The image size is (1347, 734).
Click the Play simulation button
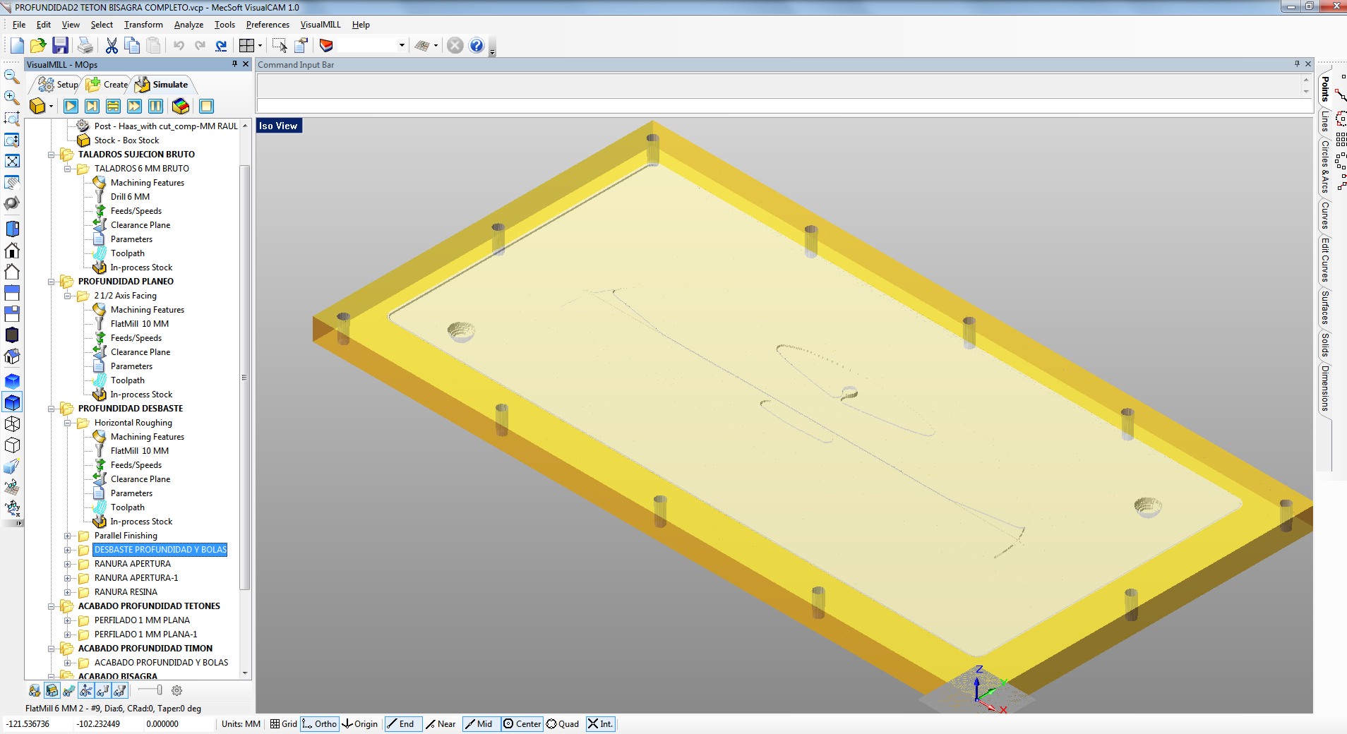tap(71, 106)
